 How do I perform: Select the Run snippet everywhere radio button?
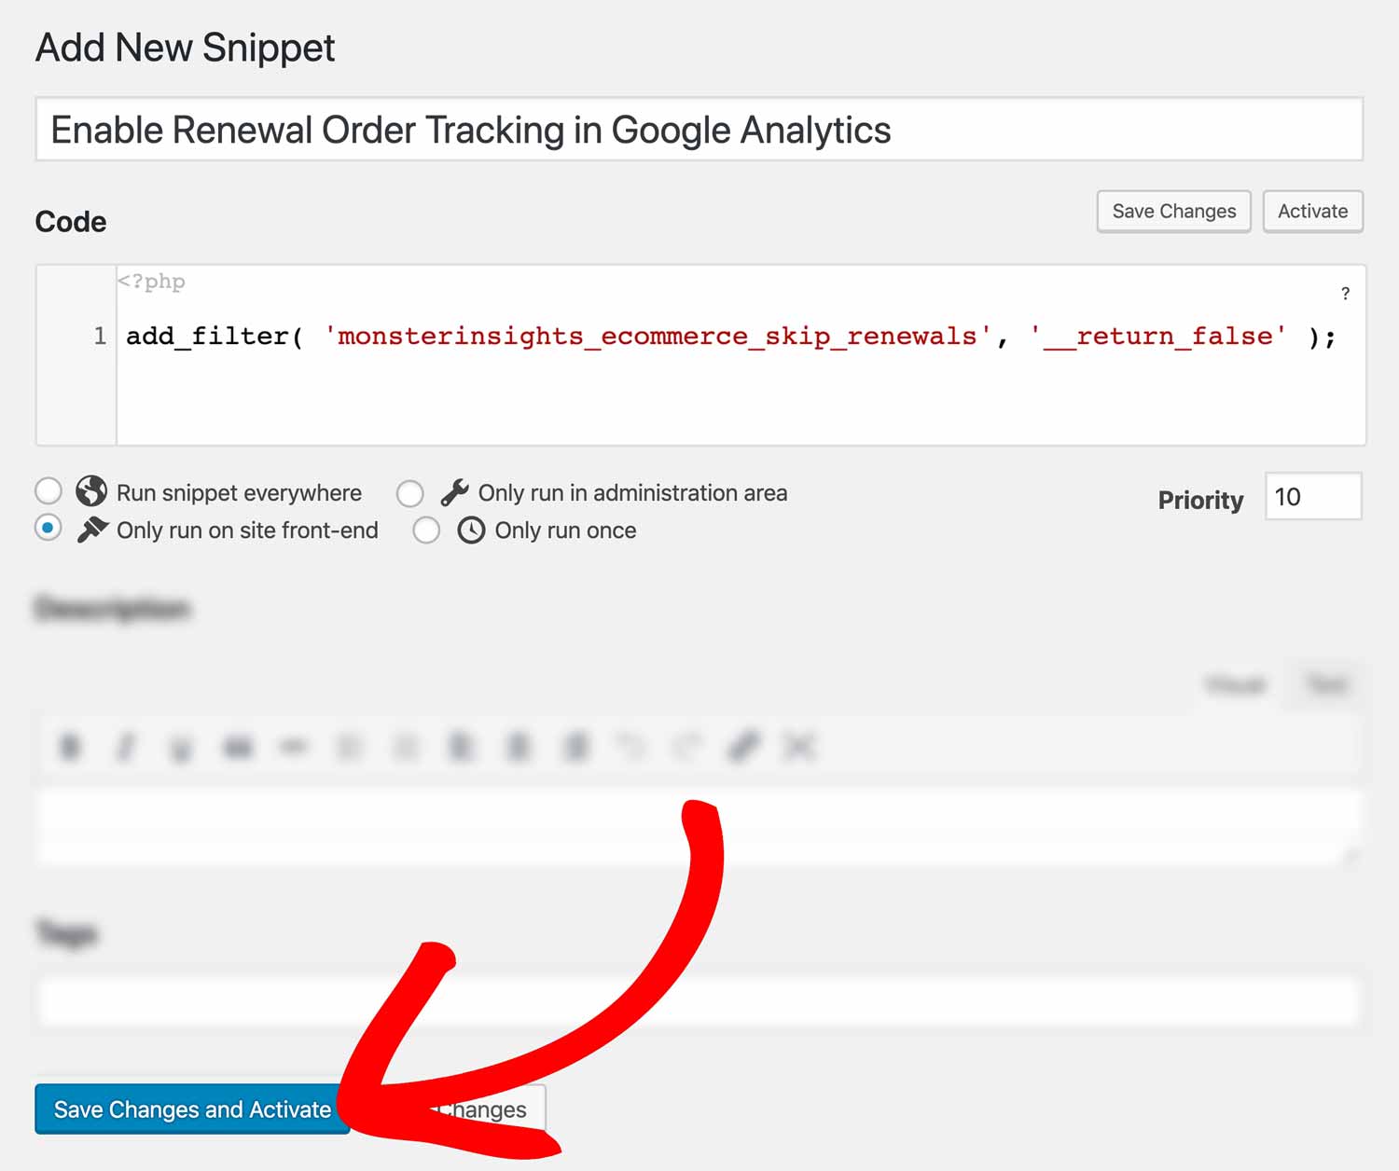48,490
